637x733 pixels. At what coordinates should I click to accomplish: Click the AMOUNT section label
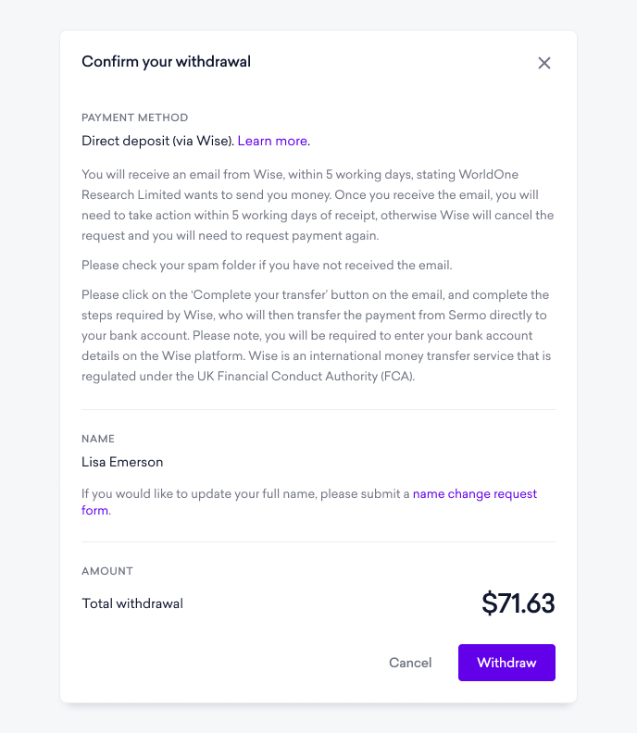[x=107, y=571]
